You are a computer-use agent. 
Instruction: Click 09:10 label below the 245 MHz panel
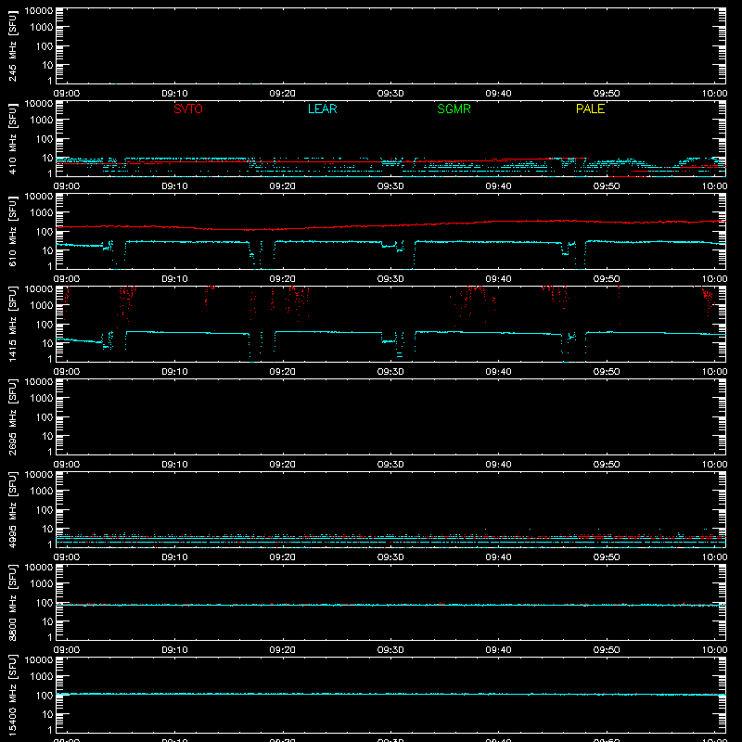pos(174,94)
